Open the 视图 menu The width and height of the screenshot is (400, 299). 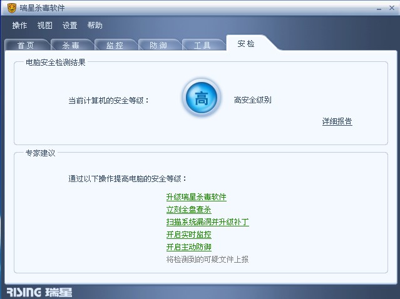coord(44,25)
